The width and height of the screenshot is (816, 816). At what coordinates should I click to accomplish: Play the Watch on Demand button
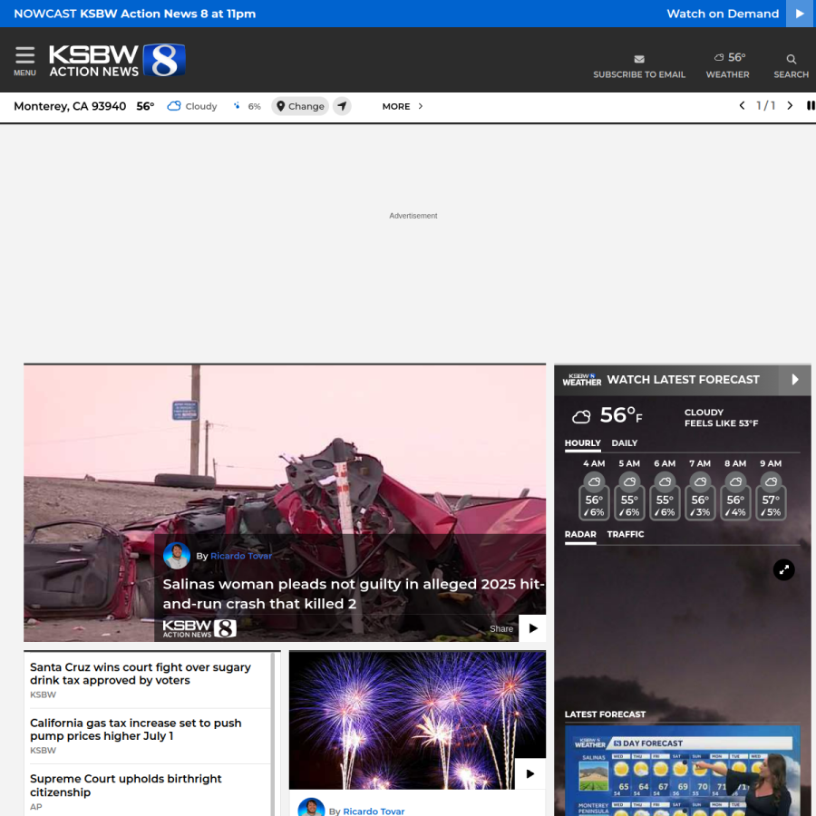[800, 14]
